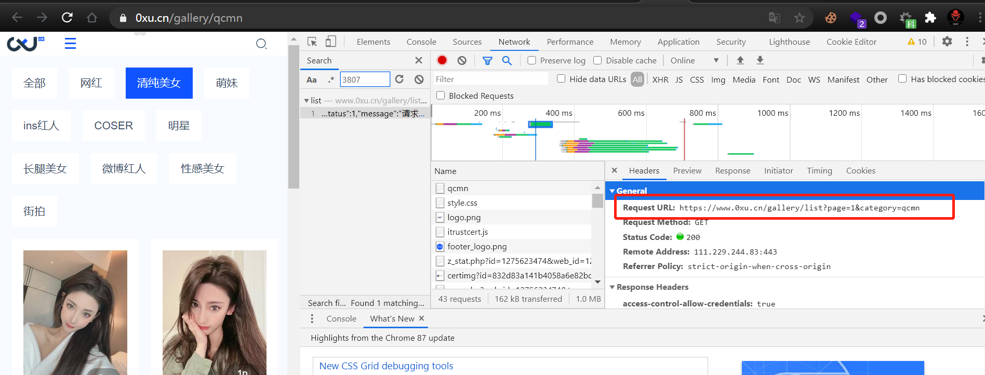Open the Application panel tab
This screenshot has width=985, height=375.
(678, 42)
